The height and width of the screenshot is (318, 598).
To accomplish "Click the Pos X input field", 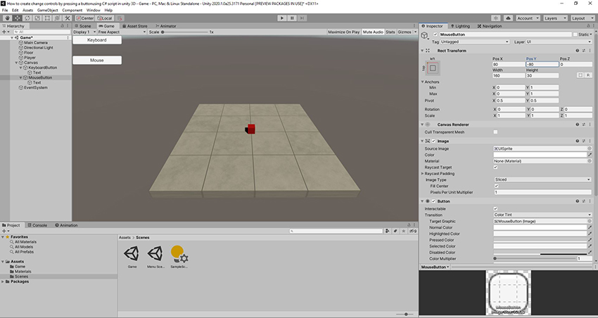I will point(509,65).
